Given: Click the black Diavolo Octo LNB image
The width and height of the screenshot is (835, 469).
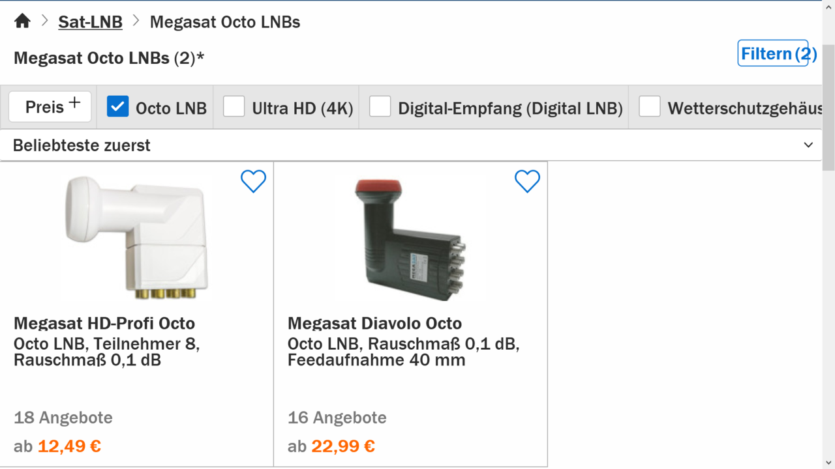Looking at the screenshot, I should (x=410, y=238).
